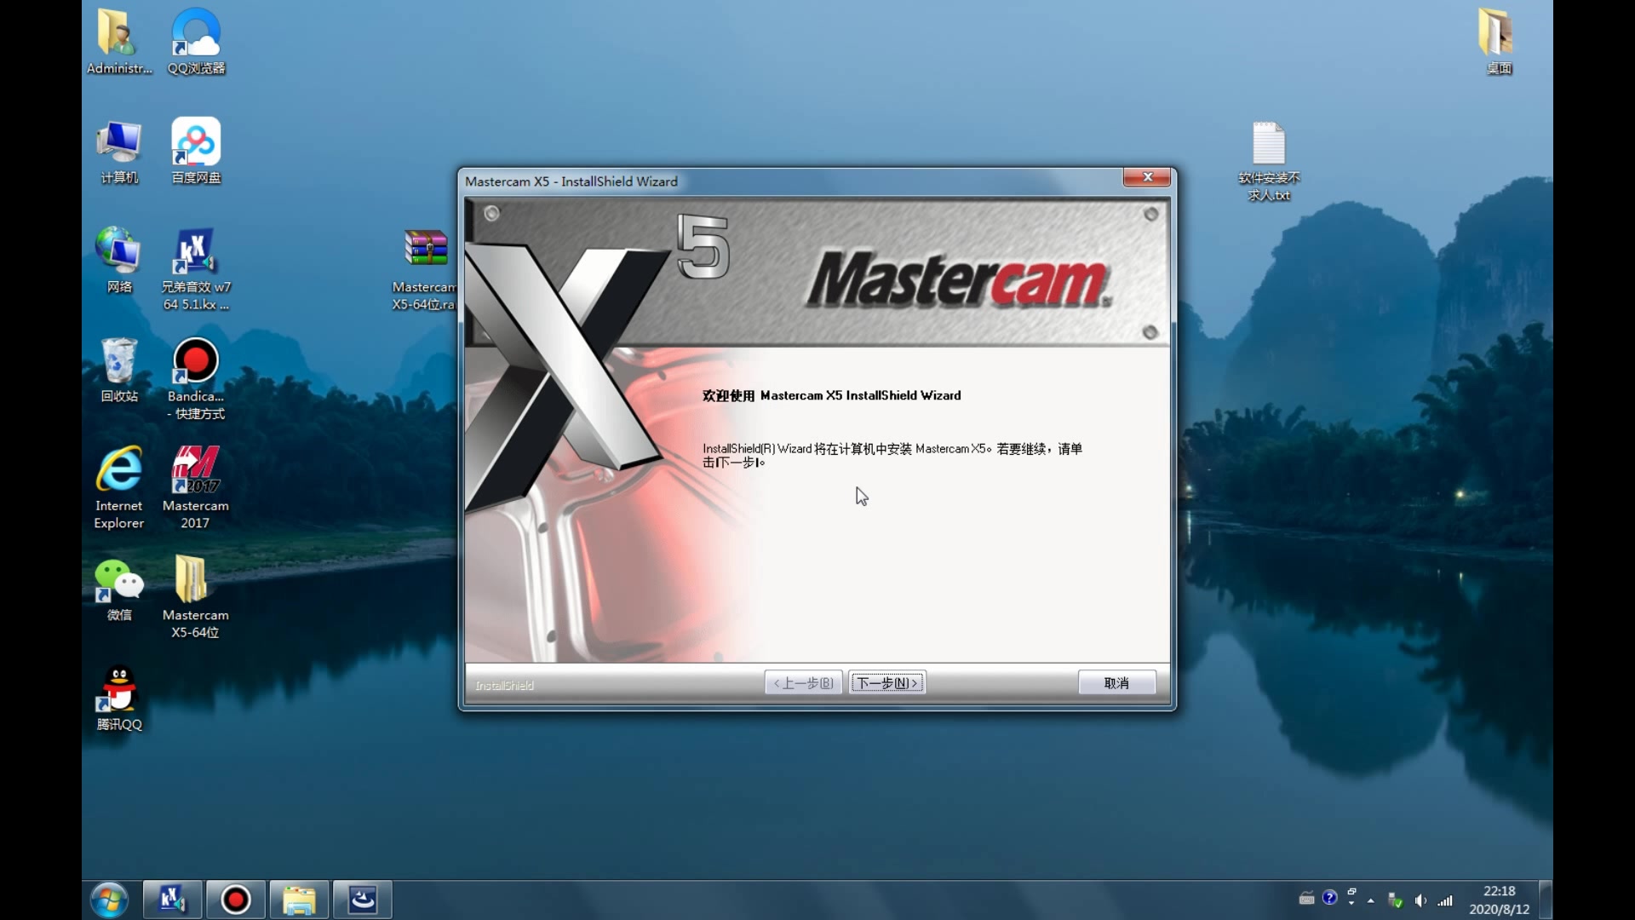
Task: Select the Bandicam 快捷方式 desktop shortcut
Action: coord(196,378)
